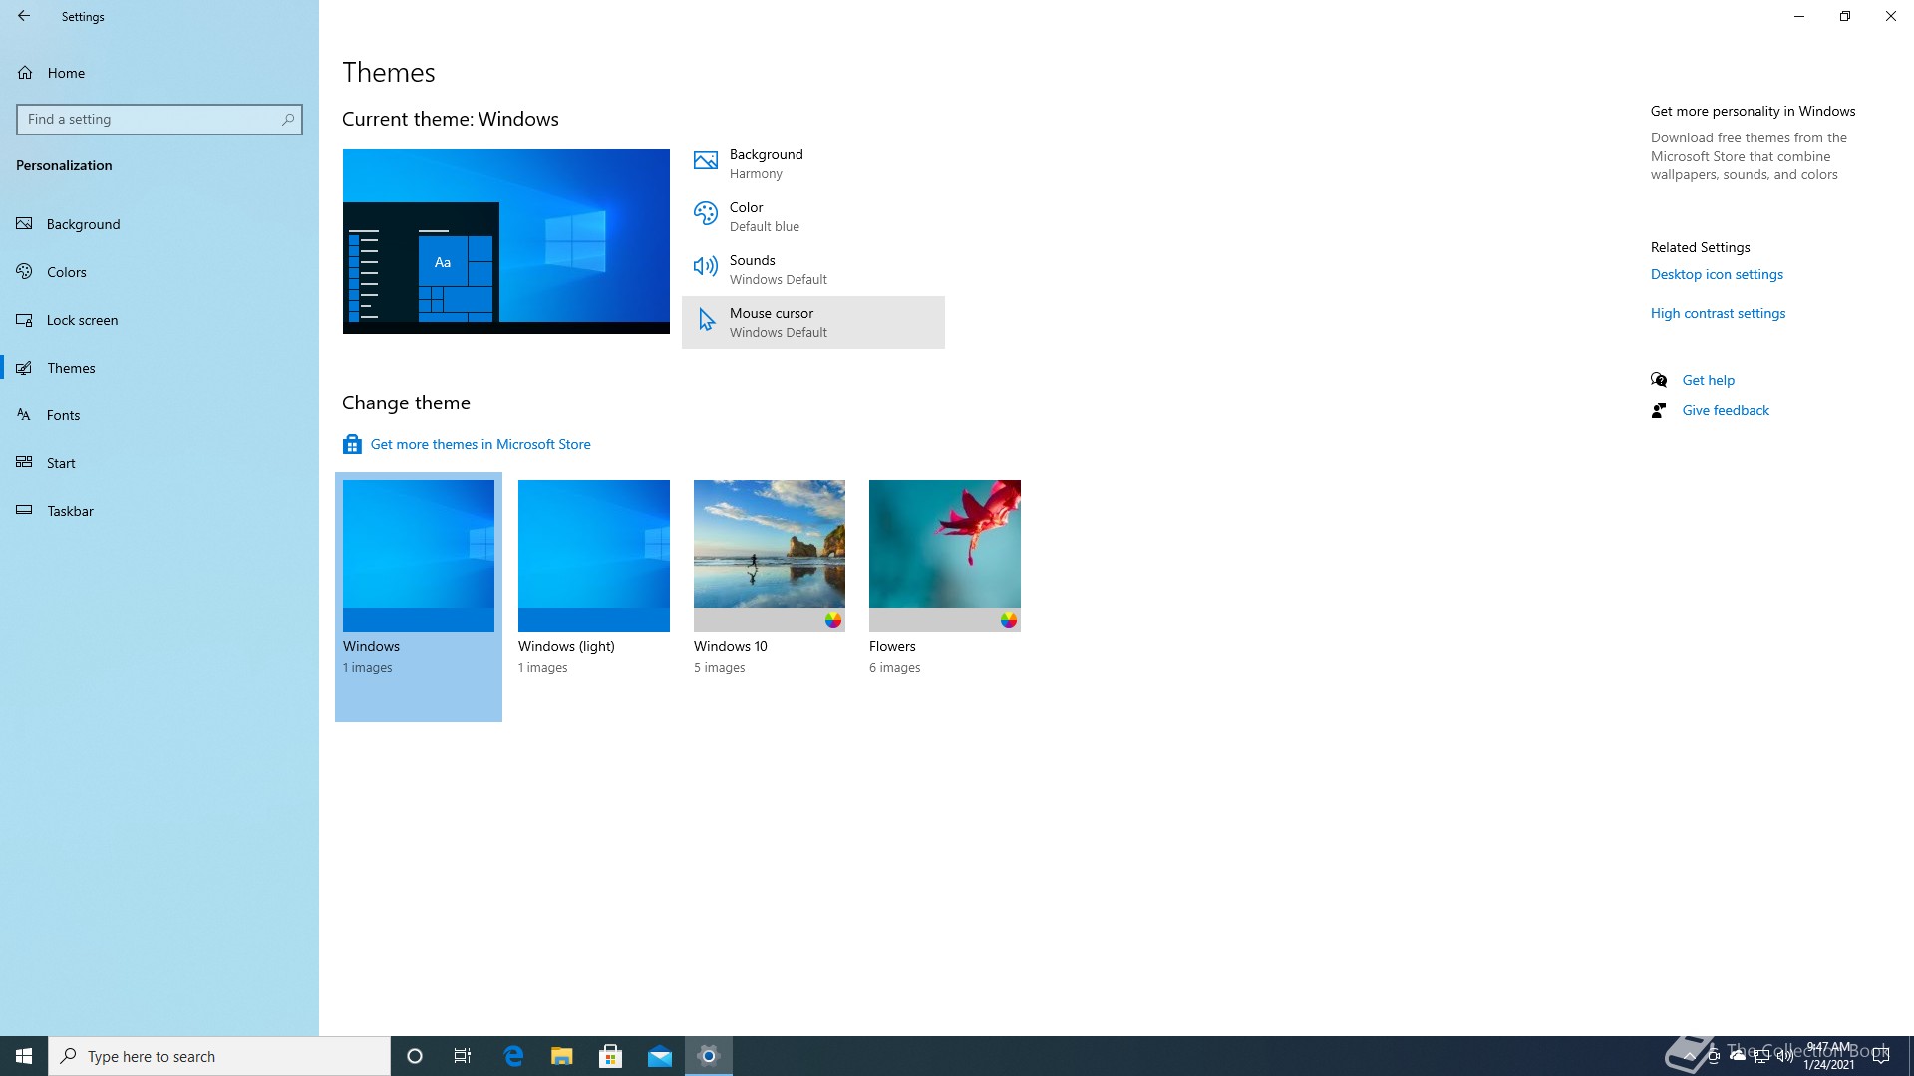Viewport: 1914px width, 1076px height.
Task: Click the Background picture icon under current theme
Action: click(x=706, y=161)
